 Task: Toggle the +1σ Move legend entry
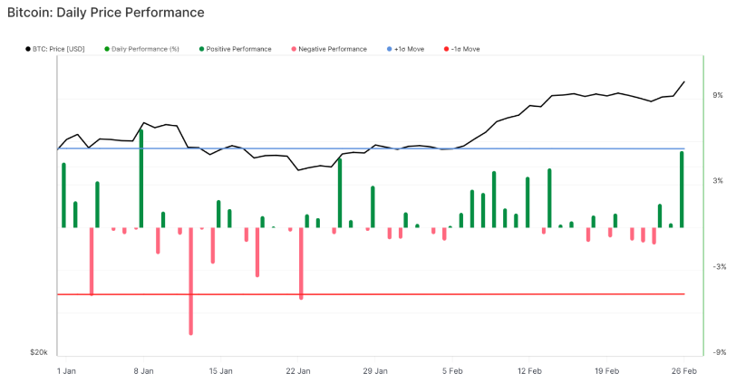coord(405,49)
